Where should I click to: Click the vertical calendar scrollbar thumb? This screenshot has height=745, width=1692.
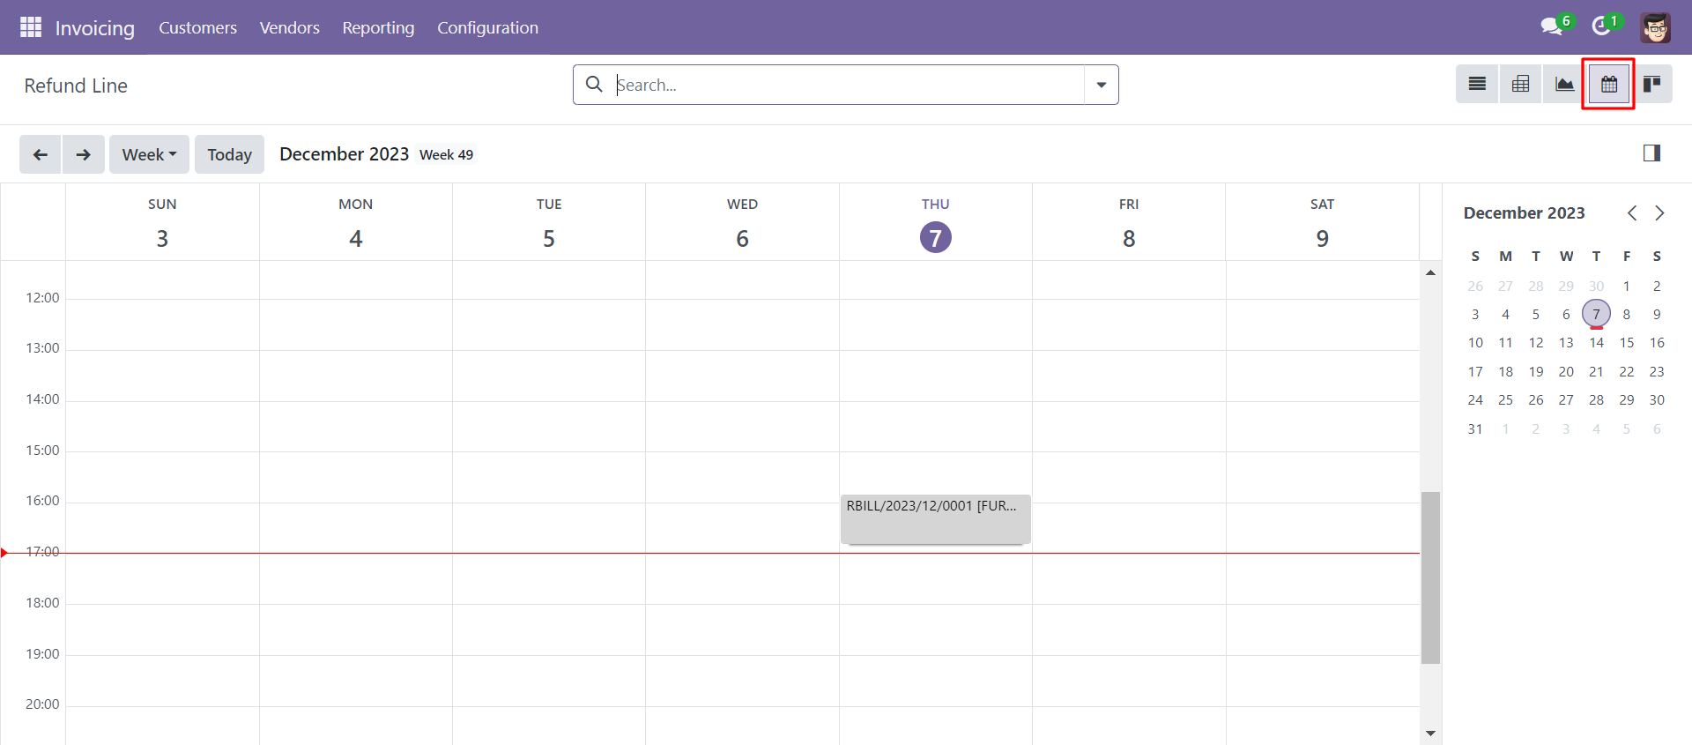point(1430,577)
